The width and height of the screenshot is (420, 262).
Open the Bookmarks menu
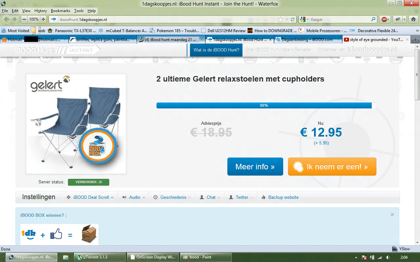60,11
